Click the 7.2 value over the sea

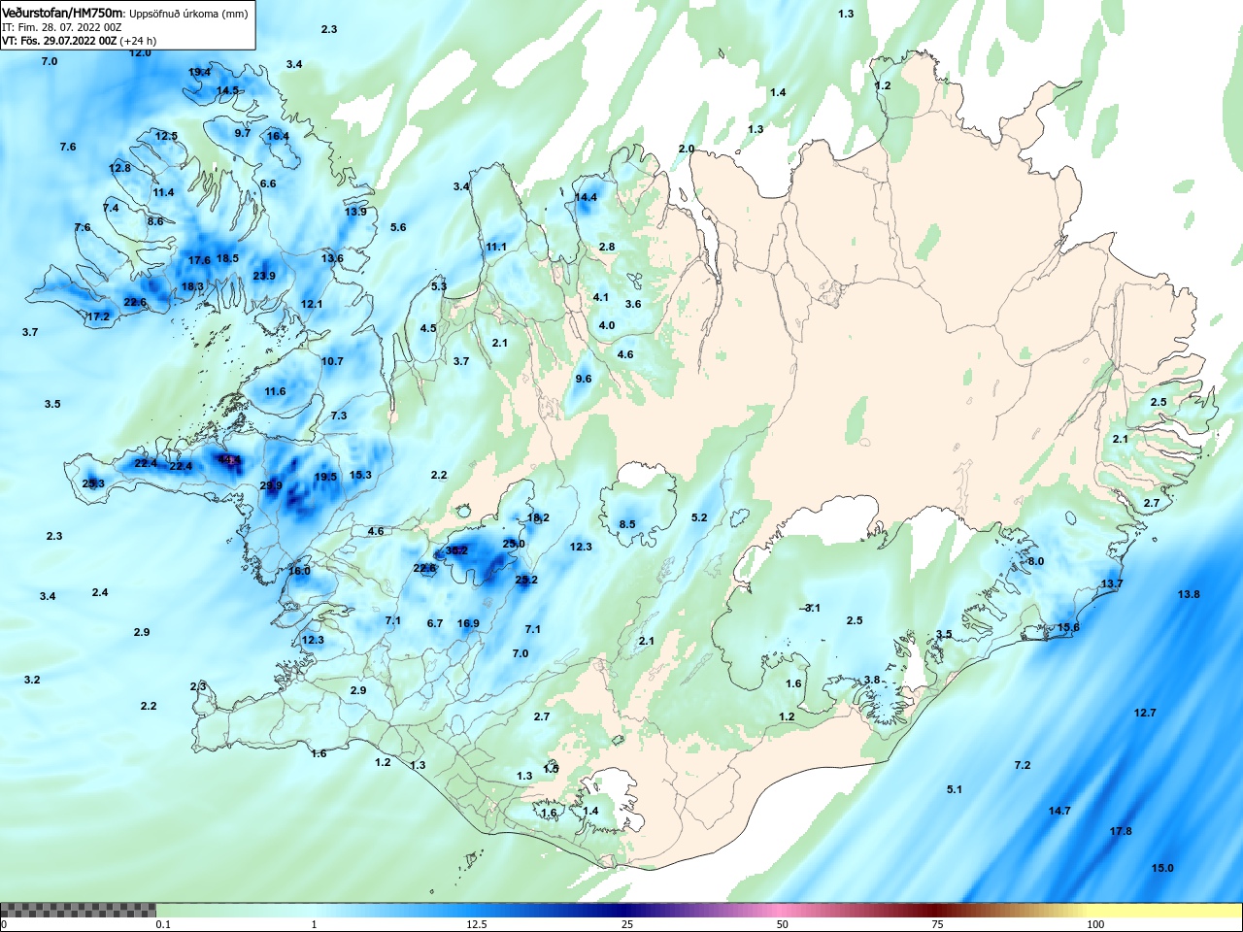coord(1023,765)
